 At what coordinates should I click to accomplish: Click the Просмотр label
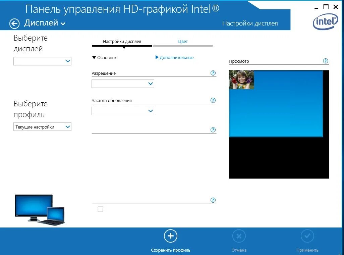pyautogui.click(x=239, y=61)
